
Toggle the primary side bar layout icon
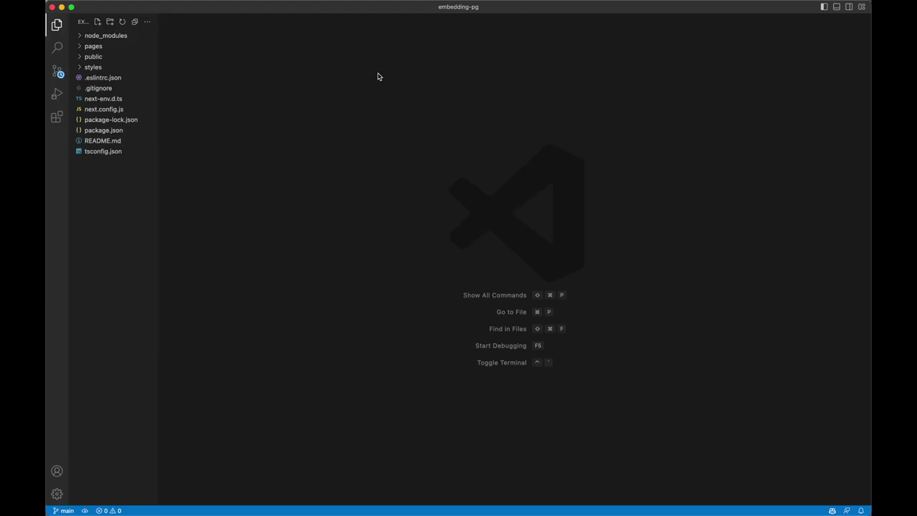pos(824,6)
